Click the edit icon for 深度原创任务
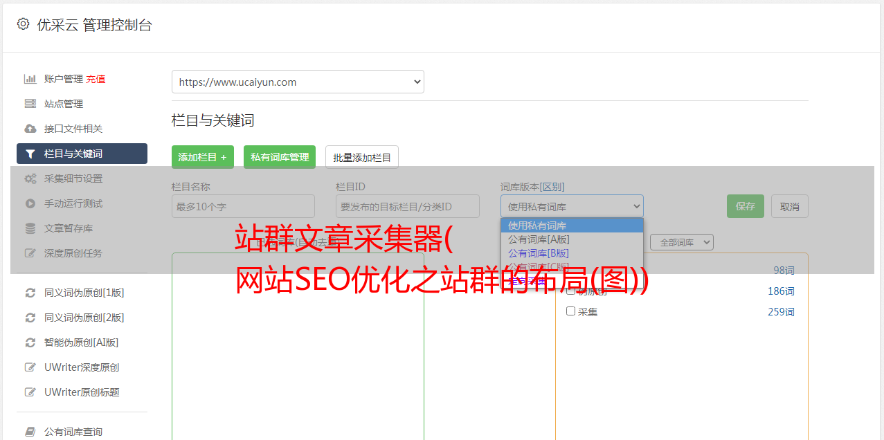This screenshot has height=440, width=884. coord(30,253)
